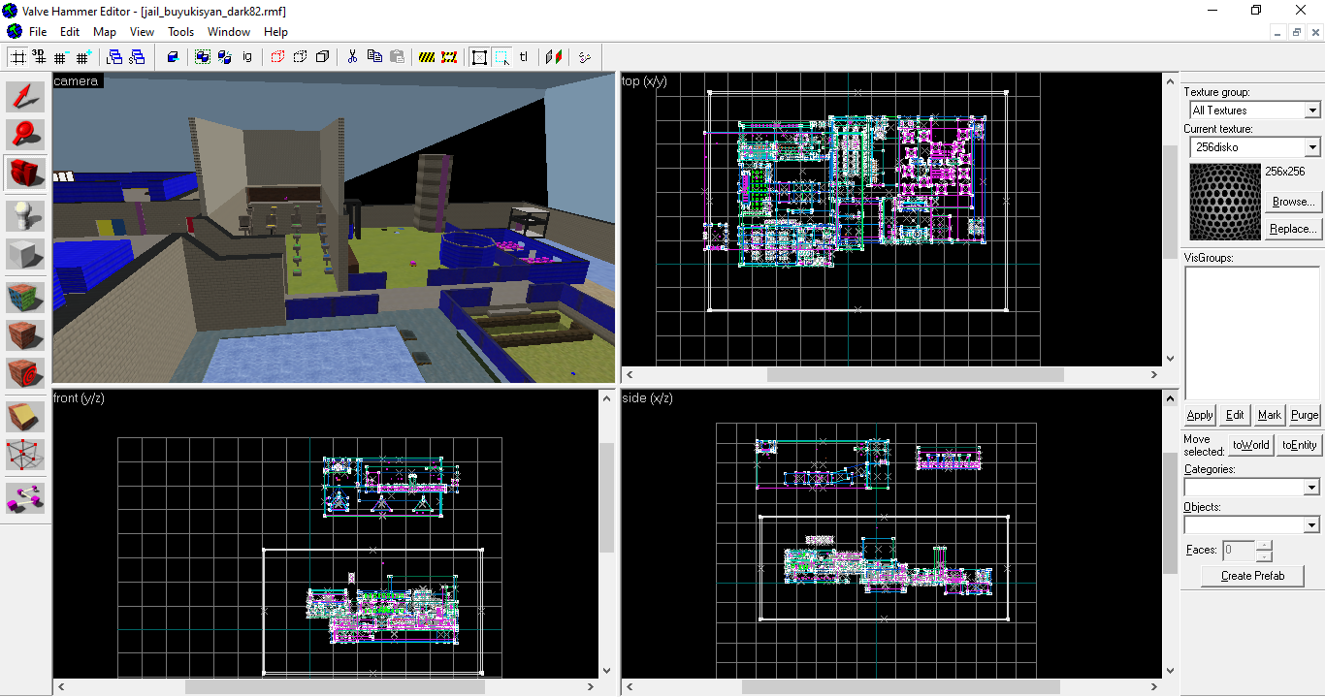Viewport: 1325px width, 697px height.
Task: Click the larger grid button
Action: (x=84, y=57)
